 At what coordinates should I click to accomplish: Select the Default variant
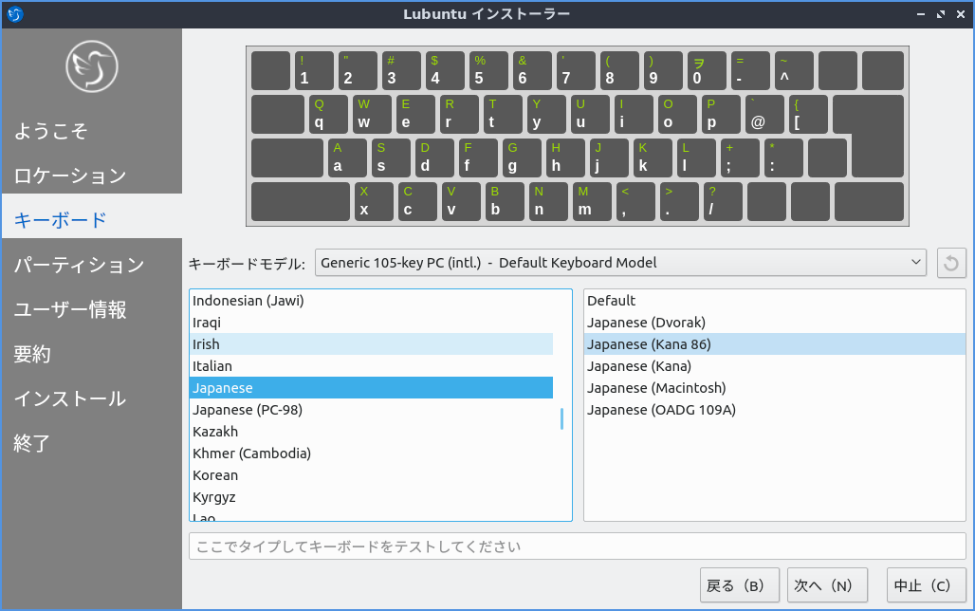coord(774,301)
